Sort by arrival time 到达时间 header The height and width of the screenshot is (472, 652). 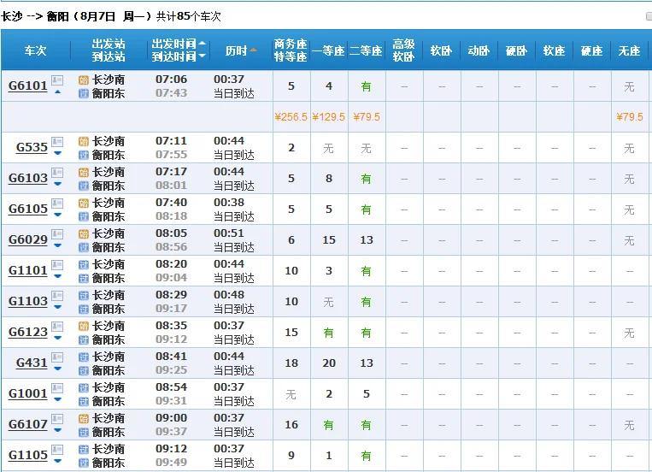pyautogui.click(x=178, y=56)
